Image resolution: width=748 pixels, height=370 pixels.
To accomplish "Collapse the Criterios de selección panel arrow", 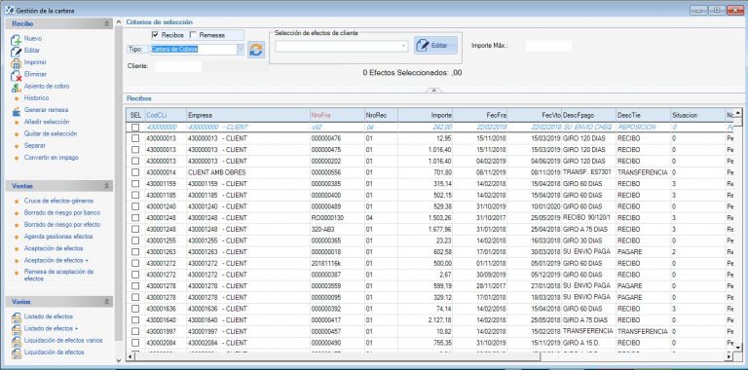I will click(433, 90).
